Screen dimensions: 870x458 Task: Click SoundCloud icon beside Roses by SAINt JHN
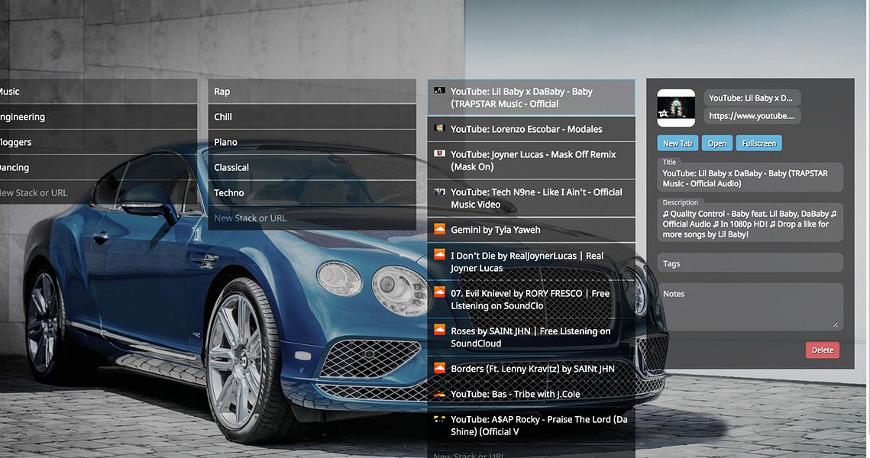pyautogui.click(x=439, y=330)
